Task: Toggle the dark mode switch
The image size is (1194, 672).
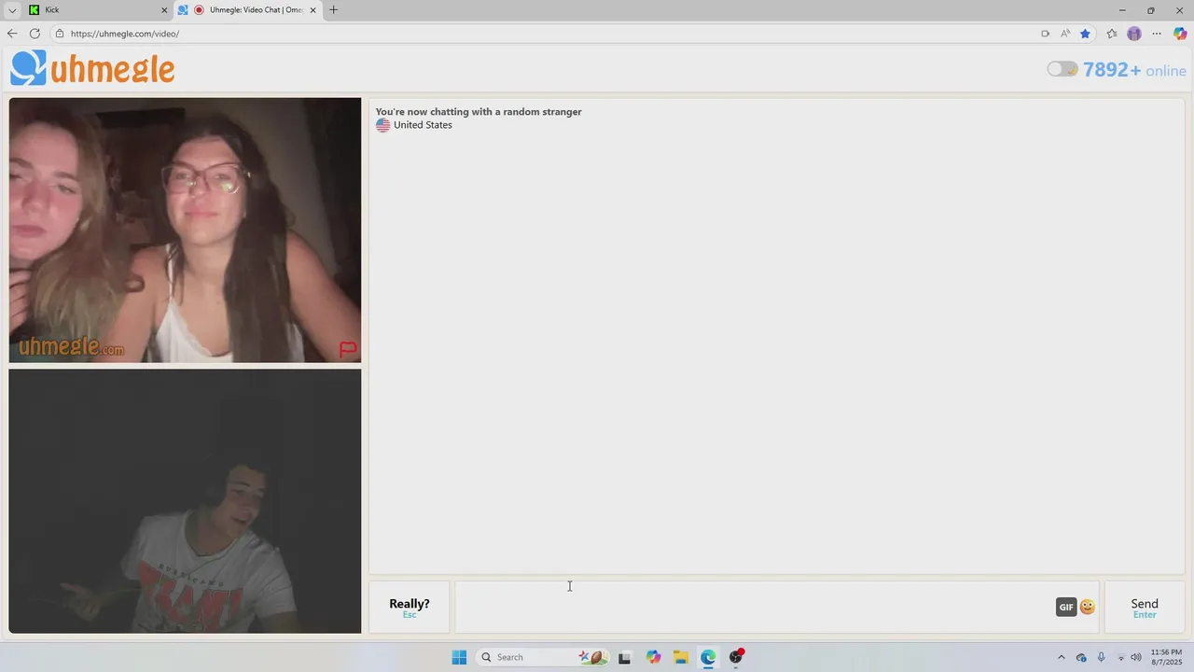Action: tap(1062, 69)
